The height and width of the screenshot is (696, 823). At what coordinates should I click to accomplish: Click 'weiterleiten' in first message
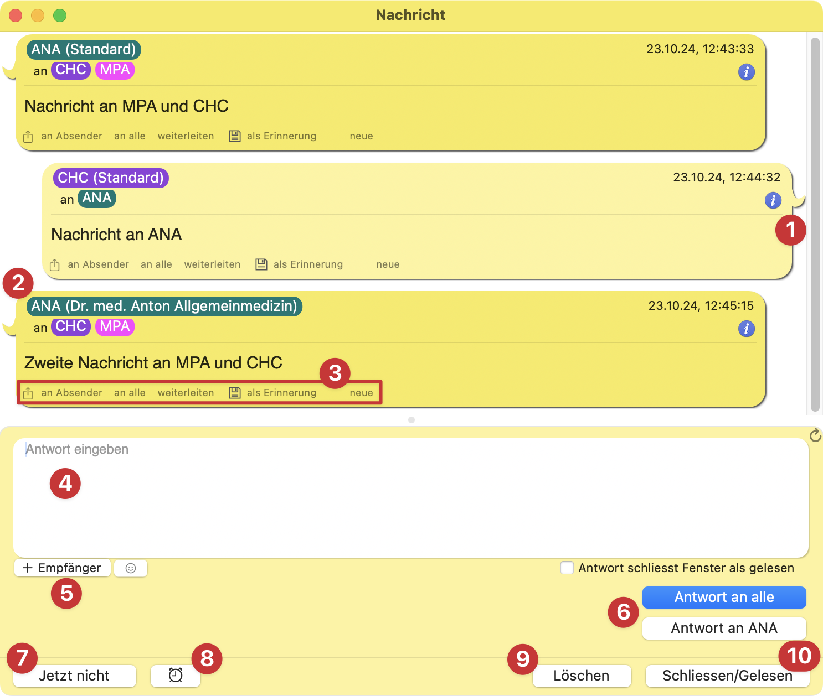pyautogui.click(x=186, y=136)
